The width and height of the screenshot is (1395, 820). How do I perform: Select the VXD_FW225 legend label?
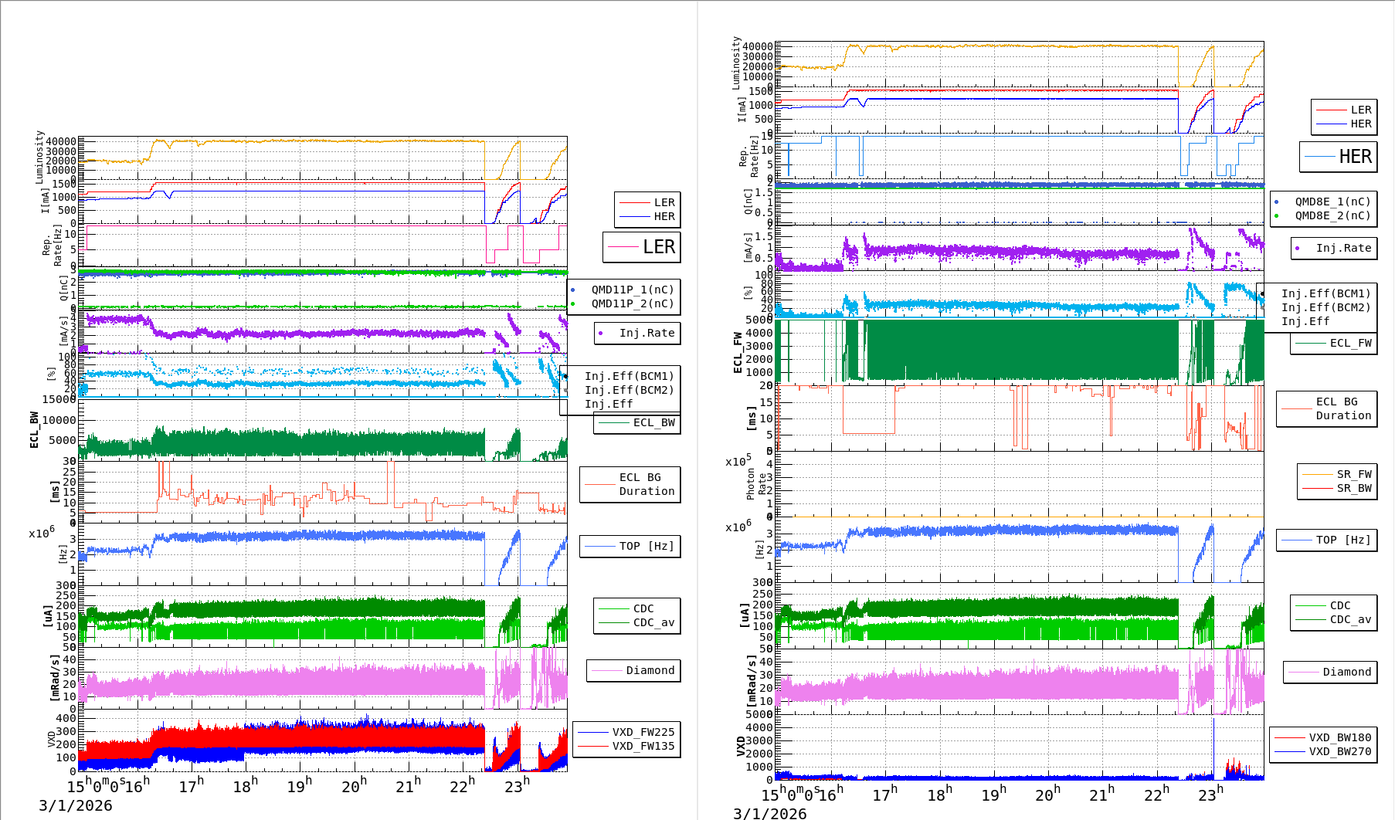[643, 732]
